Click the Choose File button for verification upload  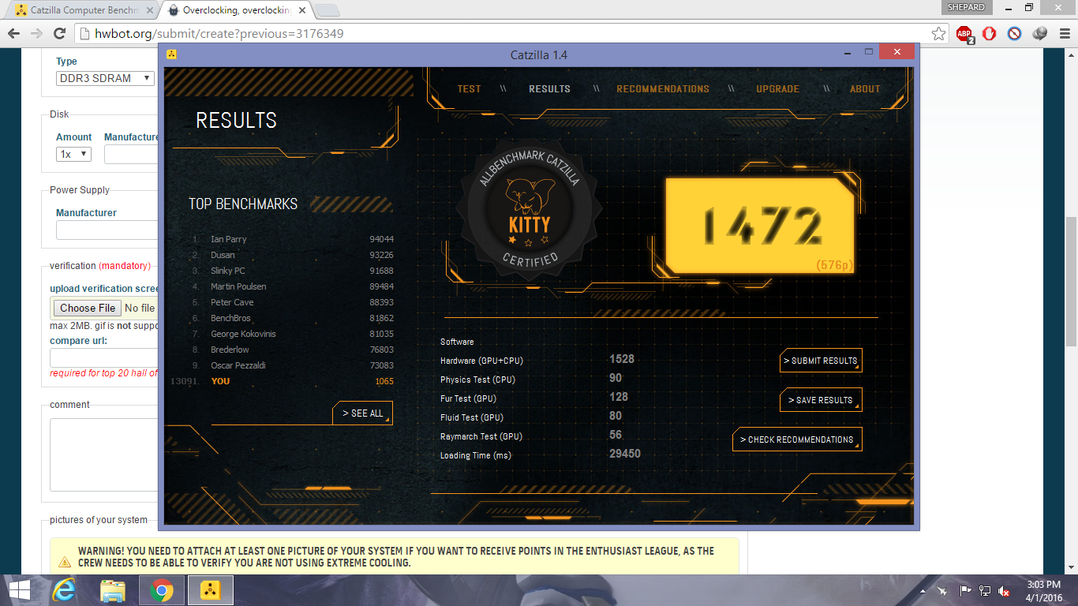pos(88,308)
